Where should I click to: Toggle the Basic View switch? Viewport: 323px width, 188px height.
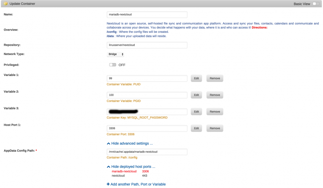pos(316,4)
